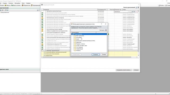Screen dimensions: 170x95
Task: Select the Статистика по загрузке СТО row
Action: pos(90,44)
